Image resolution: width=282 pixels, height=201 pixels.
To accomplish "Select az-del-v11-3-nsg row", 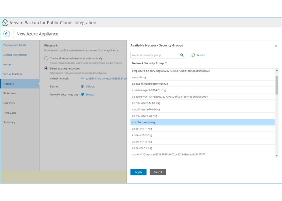I will [x=203, y=142].
